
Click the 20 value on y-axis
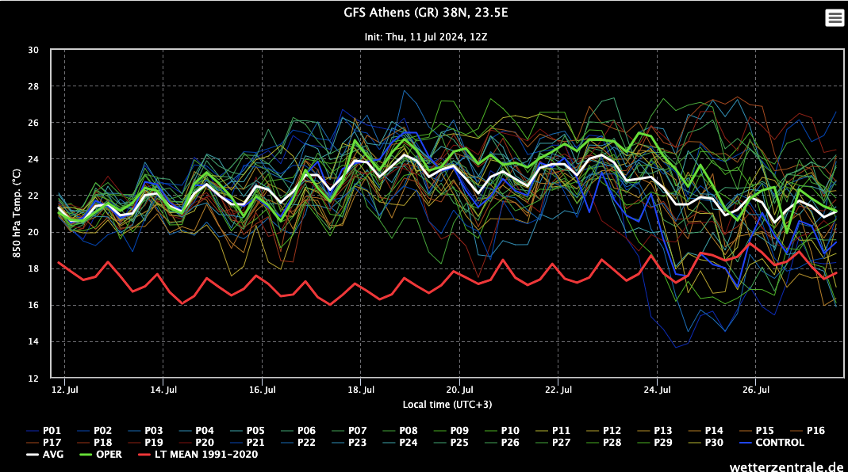[x=33, y=232]
